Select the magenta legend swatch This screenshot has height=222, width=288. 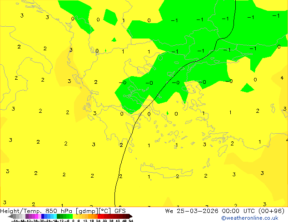[x=36, y=216]
